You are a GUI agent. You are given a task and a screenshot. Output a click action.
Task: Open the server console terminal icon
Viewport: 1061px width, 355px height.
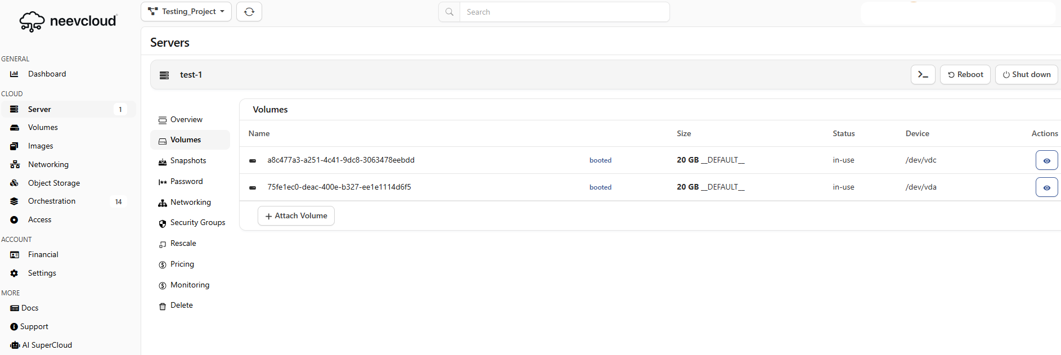coord(923,74)
